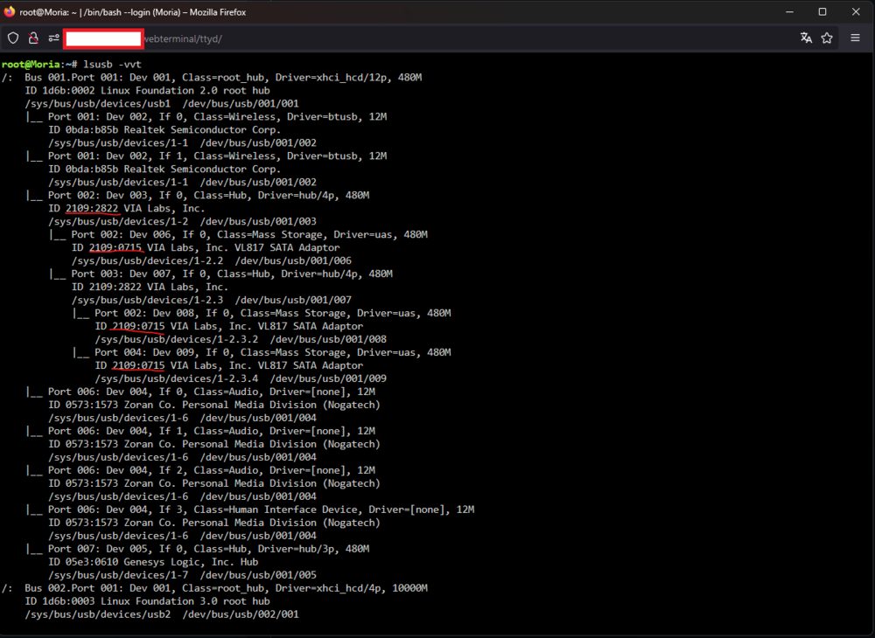Image resolution: width=875 pixels, height=638 pixels.
Task: Close the Firefox window
Action: [x=856, y=11]
